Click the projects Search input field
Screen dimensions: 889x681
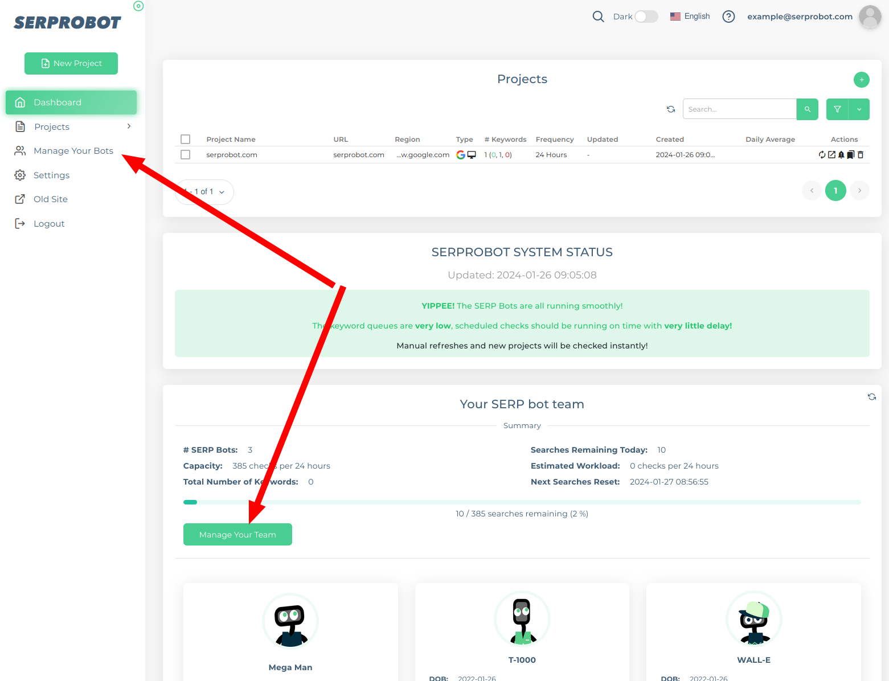pyautogui.click(x=739, y=109)
